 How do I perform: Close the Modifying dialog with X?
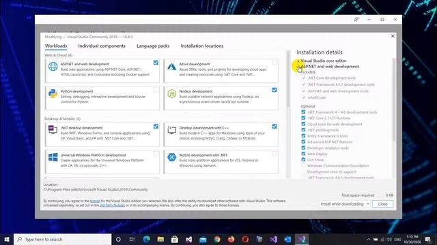point(393,36)
